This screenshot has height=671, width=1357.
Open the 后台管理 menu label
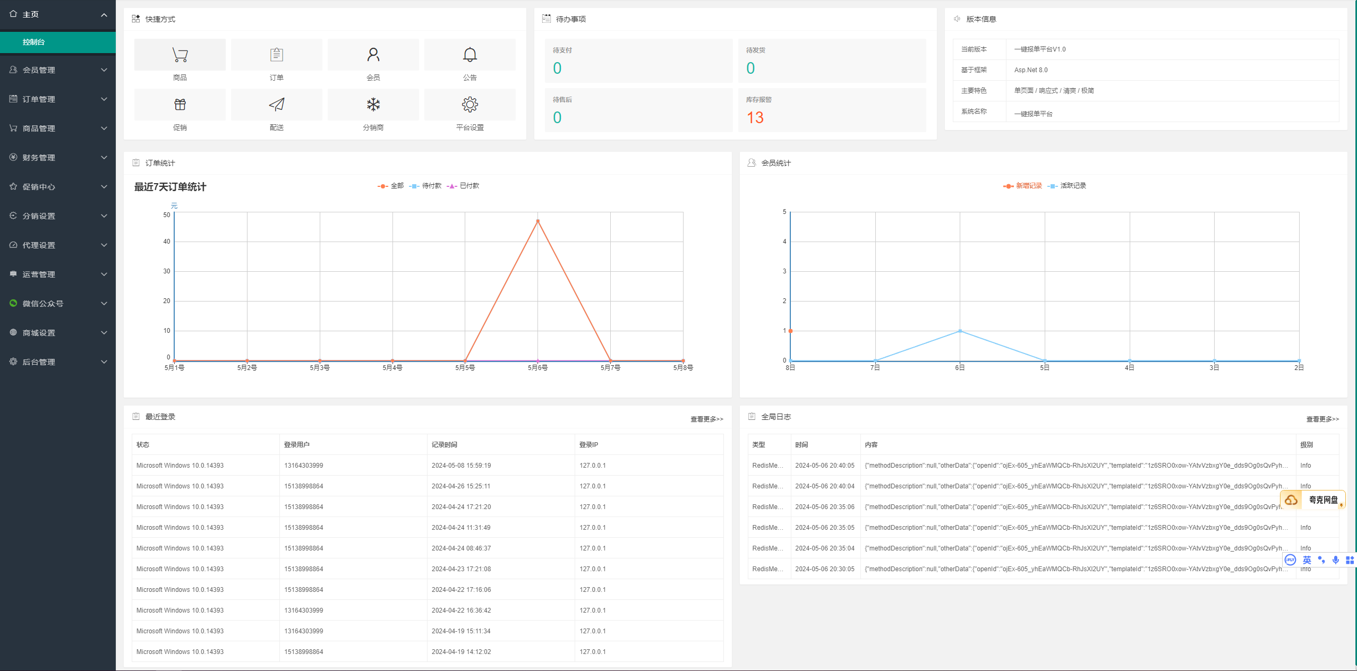point(39,362)
